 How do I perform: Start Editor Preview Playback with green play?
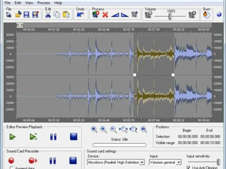12,137
